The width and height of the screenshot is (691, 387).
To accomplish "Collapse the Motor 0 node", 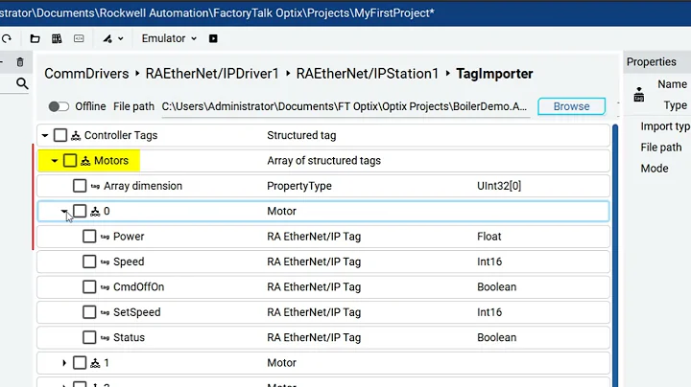I will [x=64, y=211].
